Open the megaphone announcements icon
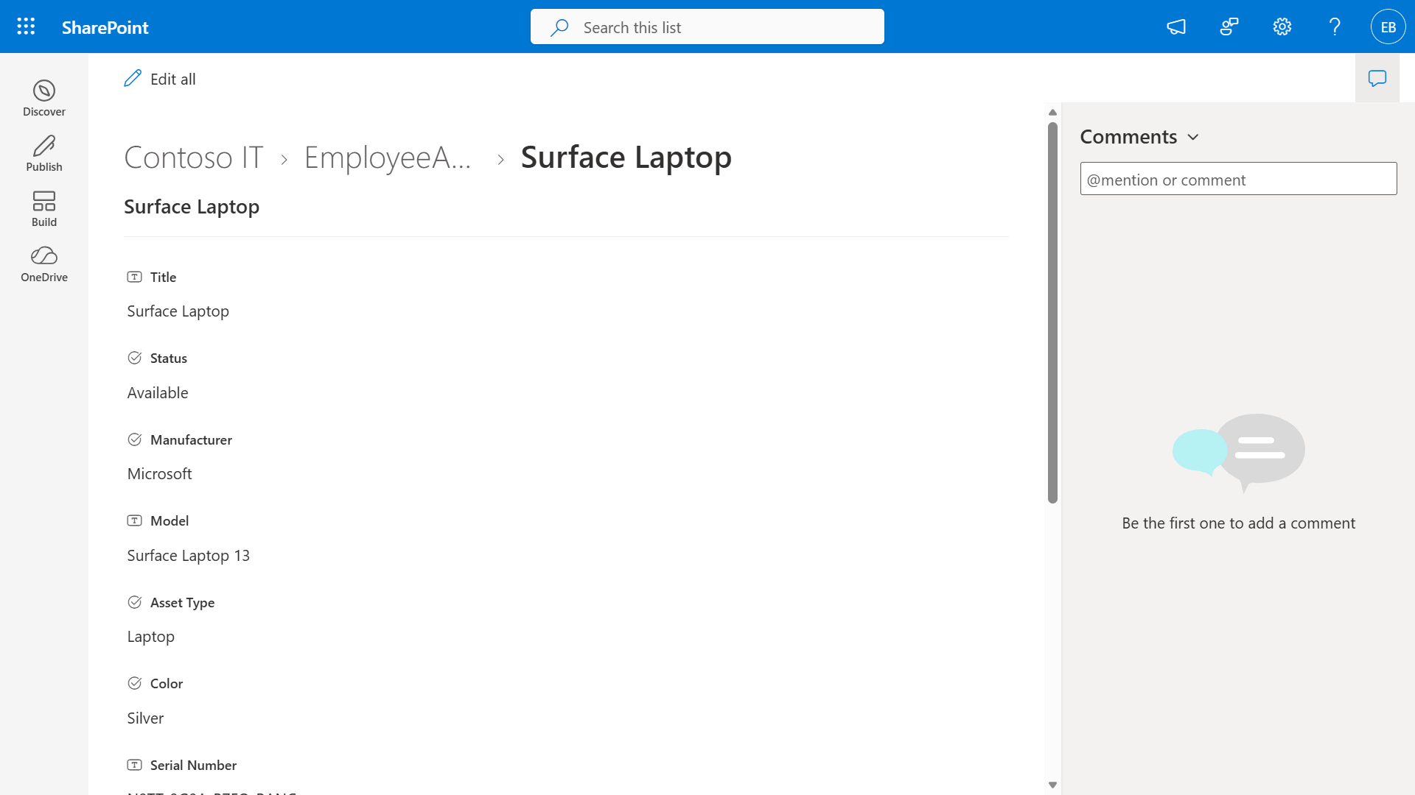Screen dimensions: 1415x795 [x=1176, y=27]
